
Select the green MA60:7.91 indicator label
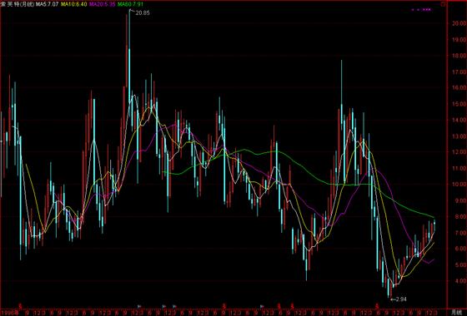[x=130, y=4]
